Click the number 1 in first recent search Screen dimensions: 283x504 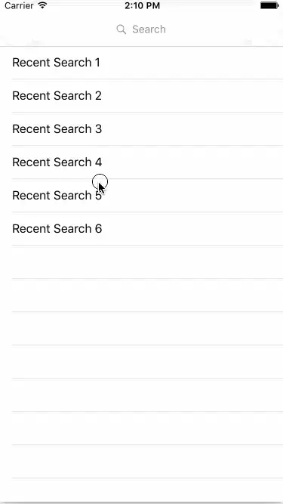[x=97, y=63]
